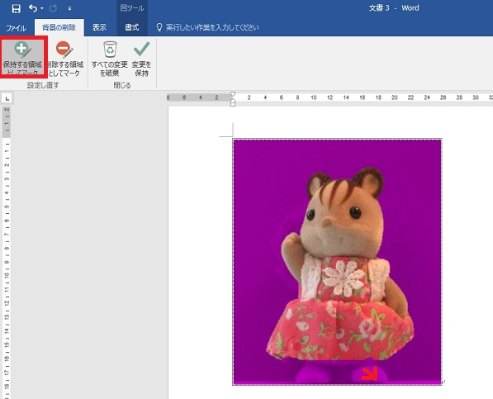The height and width of the screenshot is (399, 493).
Task: Select the 背景の削除 ribbon tab
Action: click(59, 27)
